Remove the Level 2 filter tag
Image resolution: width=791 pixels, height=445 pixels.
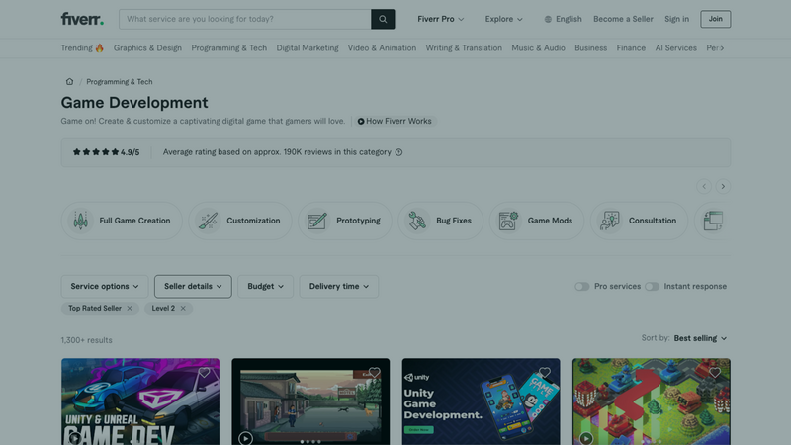click(x=183, y=309)
